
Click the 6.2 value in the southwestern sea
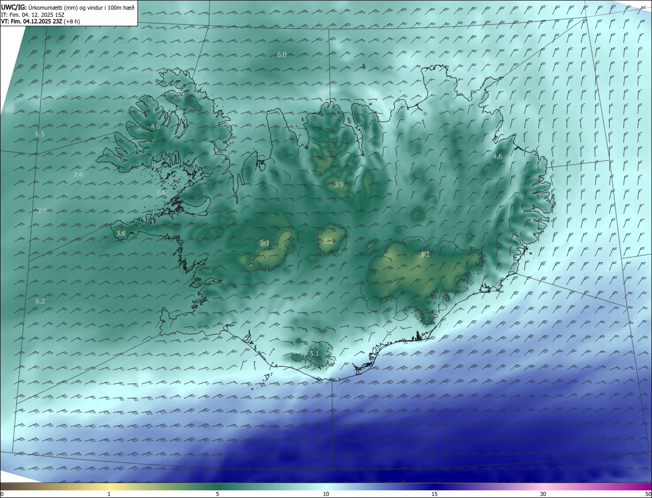point(40,301)
